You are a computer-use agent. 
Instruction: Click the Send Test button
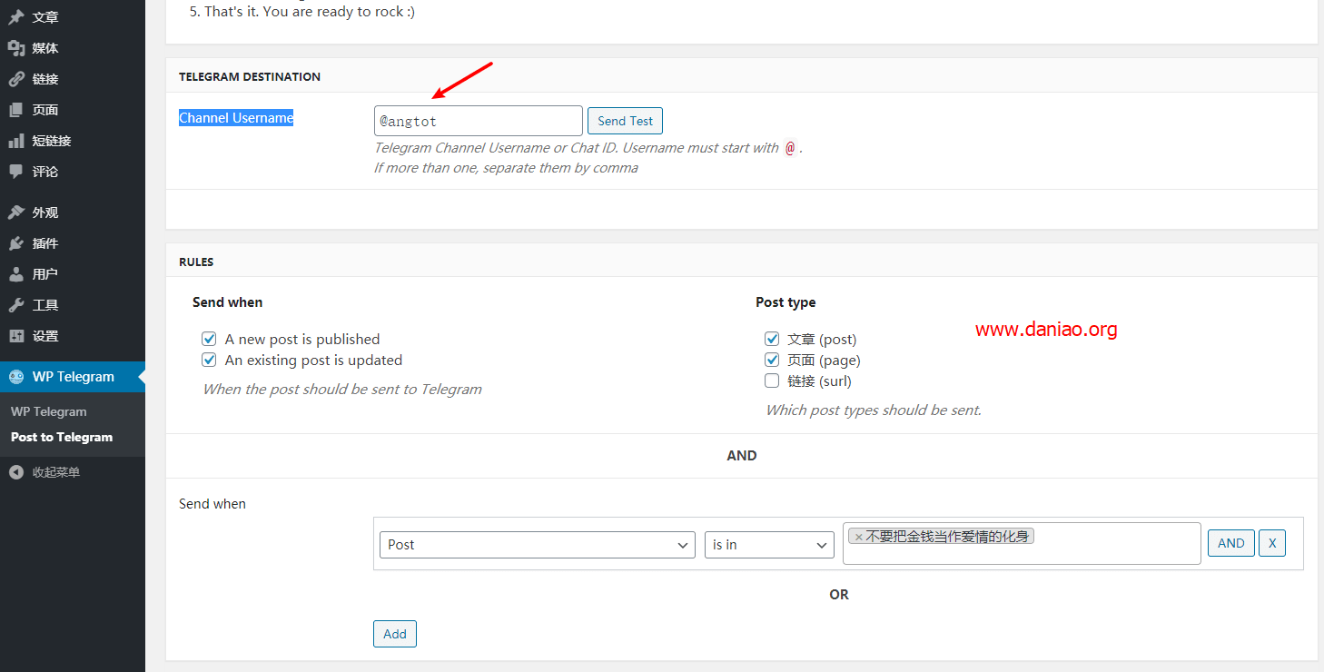626,121
